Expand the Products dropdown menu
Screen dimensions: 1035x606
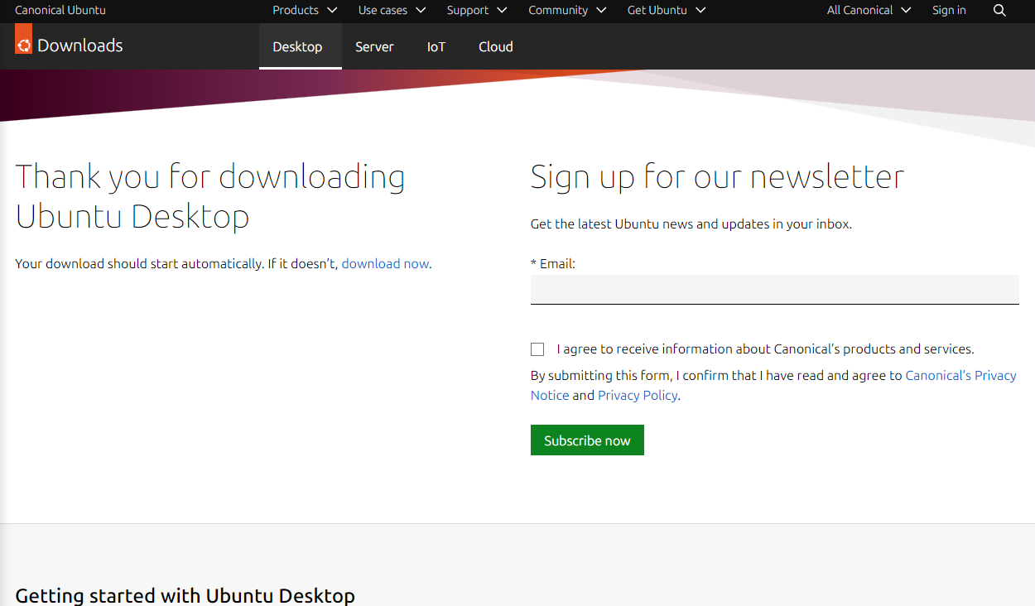(305, 11)
